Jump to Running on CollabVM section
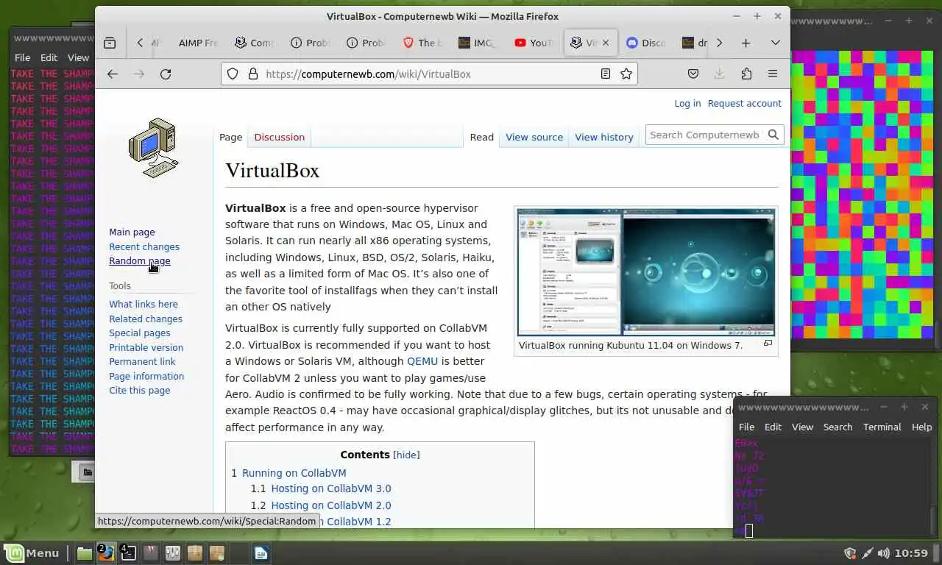 294,473
